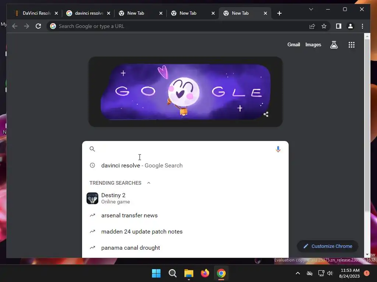
Task: Go forward using the browser forward arrow
Action: [x=27, y=26]
